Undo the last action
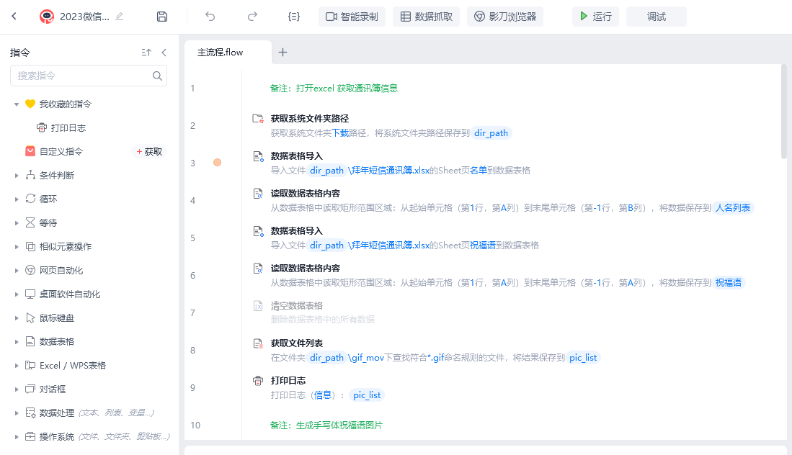 [x=210, y=17]
